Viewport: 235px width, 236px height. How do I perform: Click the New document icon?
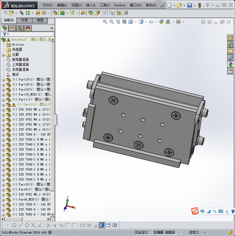pos(170,5)
